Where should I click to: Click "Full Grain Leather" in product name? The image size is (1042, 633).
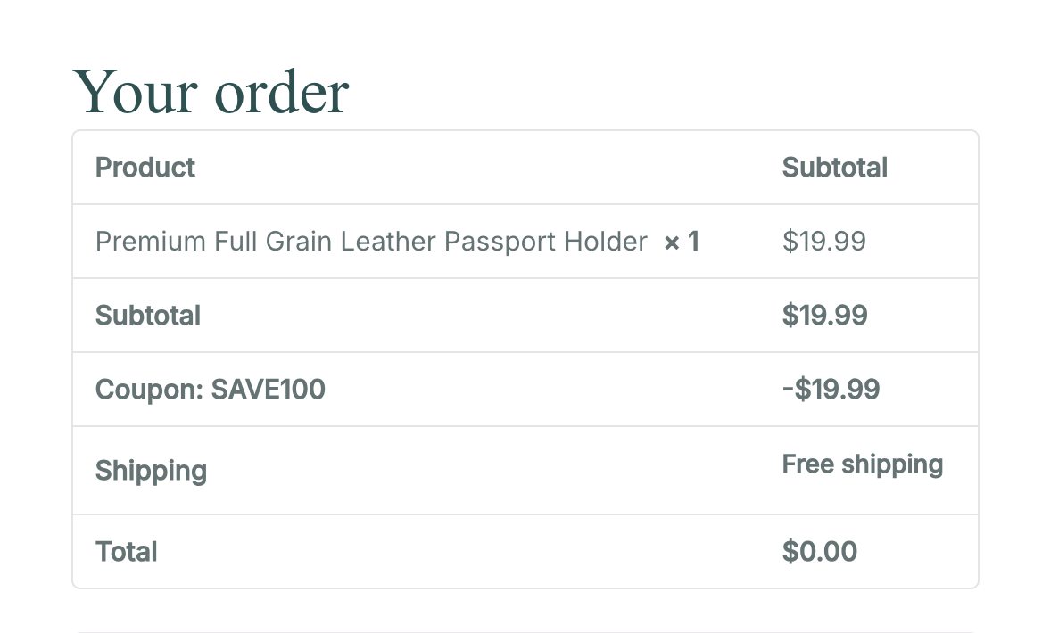pyautogui.click(x=326, y=242)
